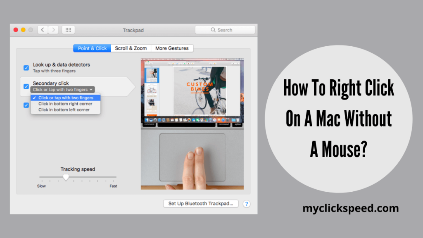Adjust the Tracking speed slider handle
Viewport: 423px width, 238px height.
(67, 177)
